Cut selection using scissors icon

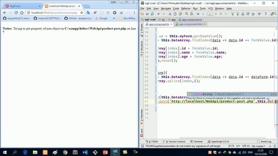170,14
